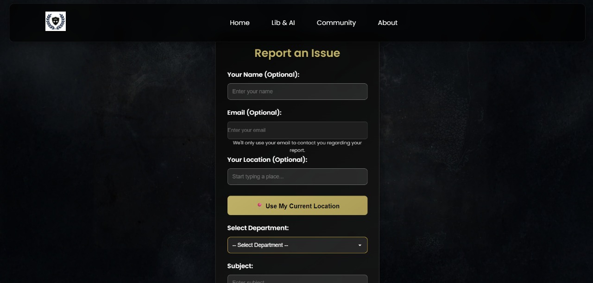Image resolution: width=593 pixels, height=283 pixels.
Task: Click the 'Your Location (Optional):' label
Action: (267, 160)
